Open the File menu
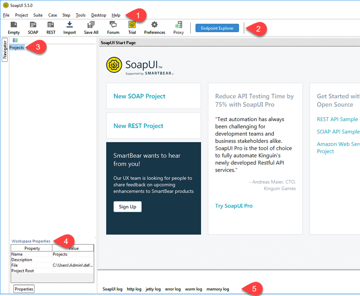The width and height of the screenshot is (360, 296). click(x=6, y=15)
